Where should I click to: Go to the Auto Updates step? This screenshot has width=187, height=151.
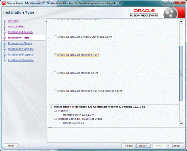pos(16,26)
